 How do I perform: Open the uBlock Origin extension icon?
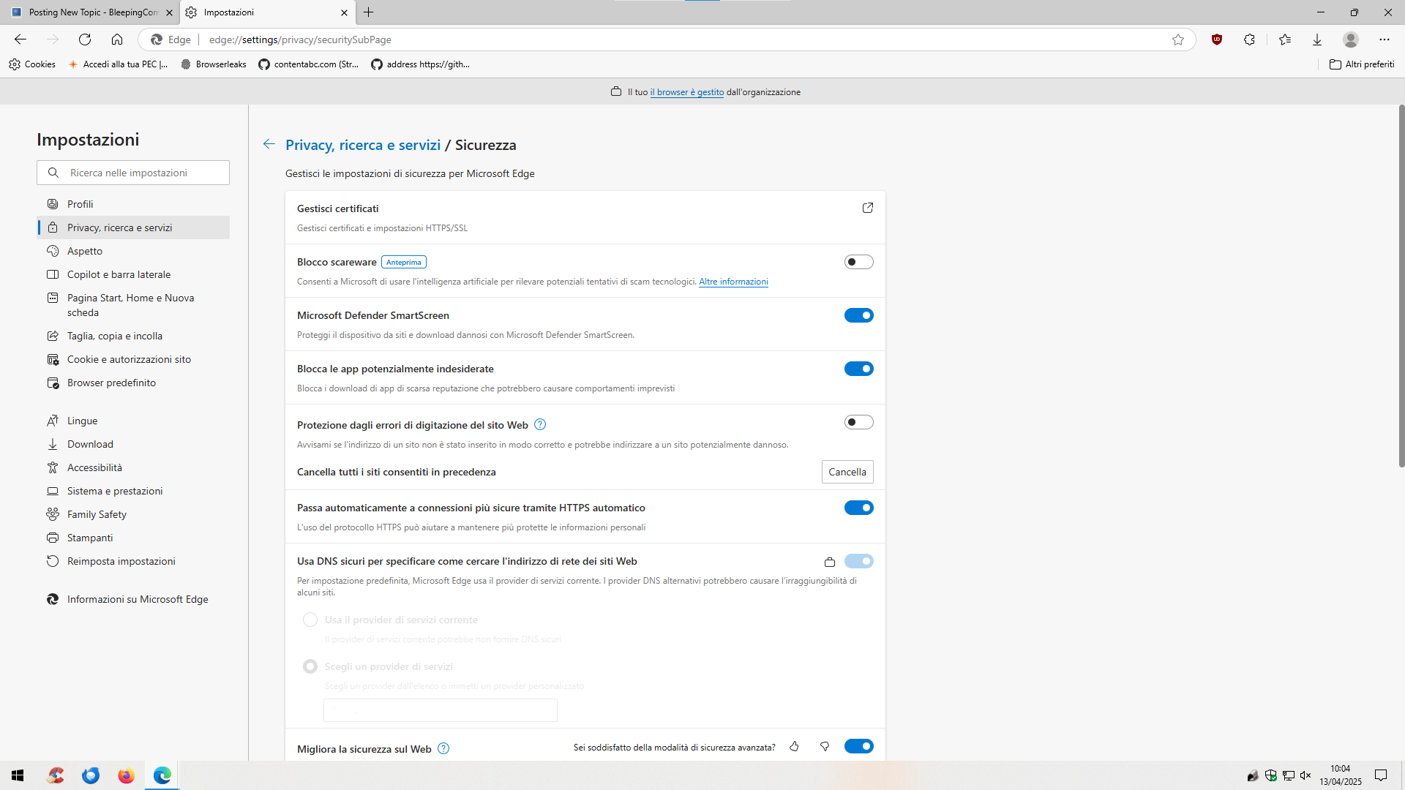point(1217,39)
